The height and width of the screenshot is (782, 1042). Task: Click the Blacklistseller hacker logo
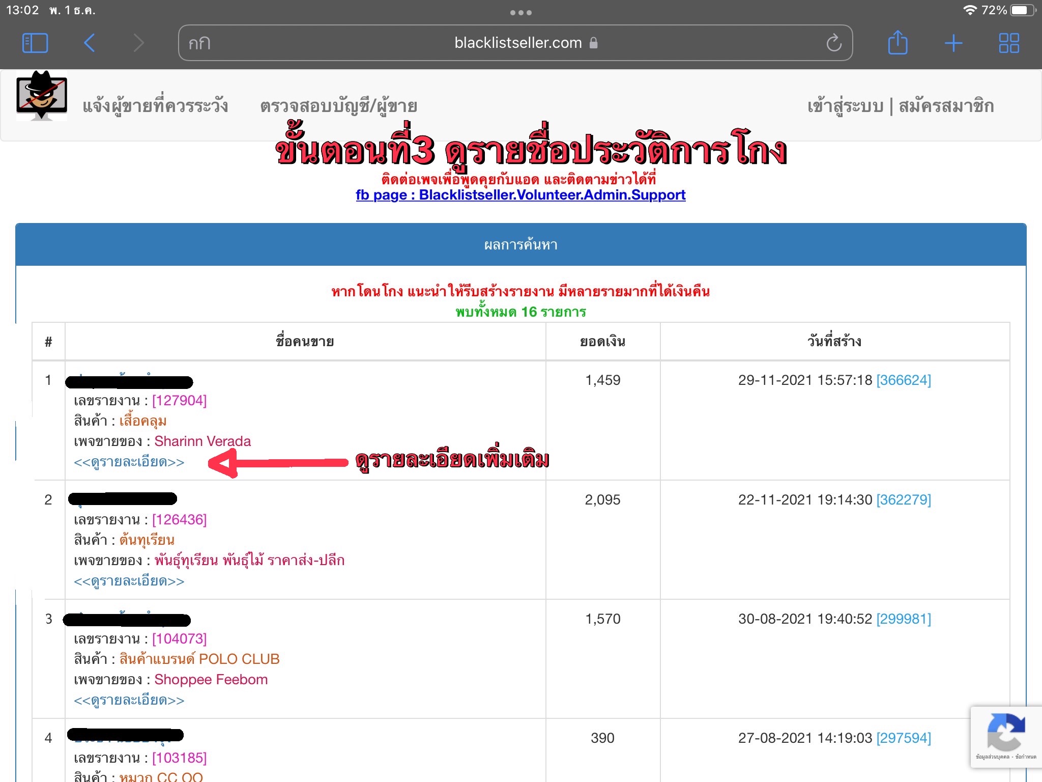tap(42, 96)
